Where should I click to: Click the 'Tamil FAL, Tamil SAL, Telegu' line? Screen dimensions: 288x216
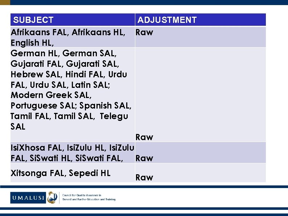coord(69,116)
